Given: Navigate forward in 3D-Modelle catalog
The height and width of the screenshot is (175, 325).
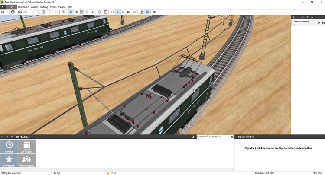Looking at the screenshot, I should pos(7,137).
